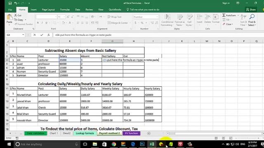Open Cell Styles gallery
This screenshot has width=264, height=148.
click(189, 20)
